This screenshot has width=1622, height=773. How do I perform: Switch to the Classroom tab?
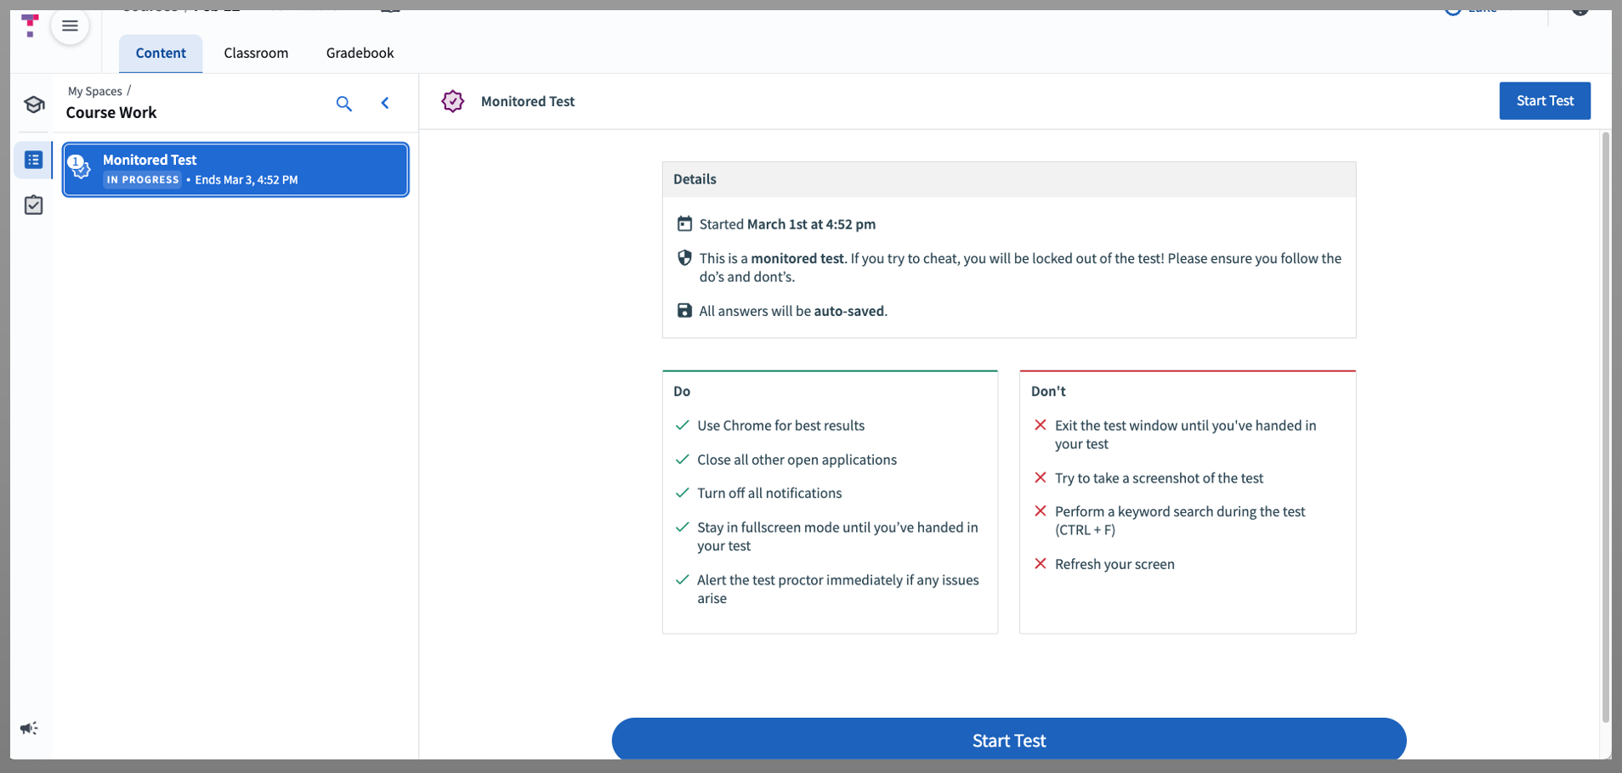point(256,53)
